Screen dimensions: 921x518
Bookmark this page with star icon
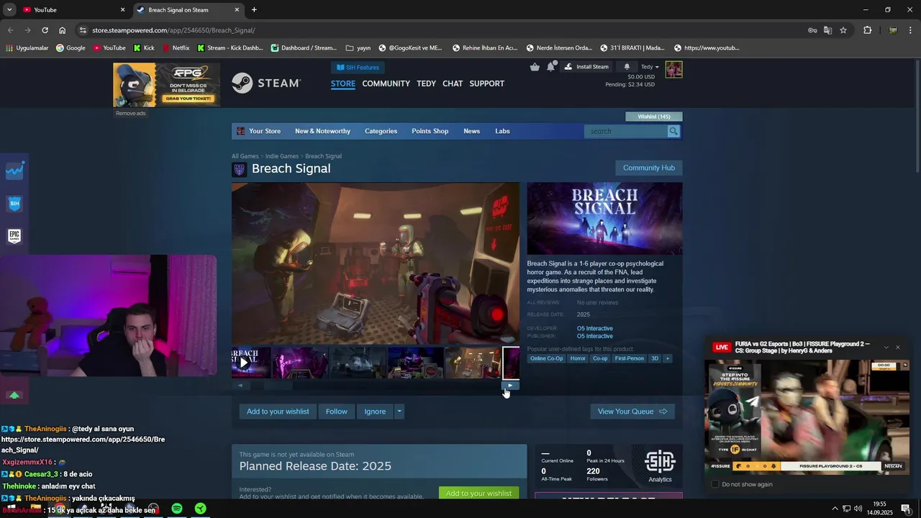[x=843, y=30]
